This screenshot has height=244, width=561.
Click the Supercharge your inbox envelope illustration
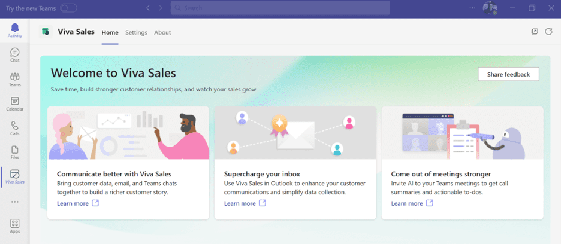coord(295,133)
